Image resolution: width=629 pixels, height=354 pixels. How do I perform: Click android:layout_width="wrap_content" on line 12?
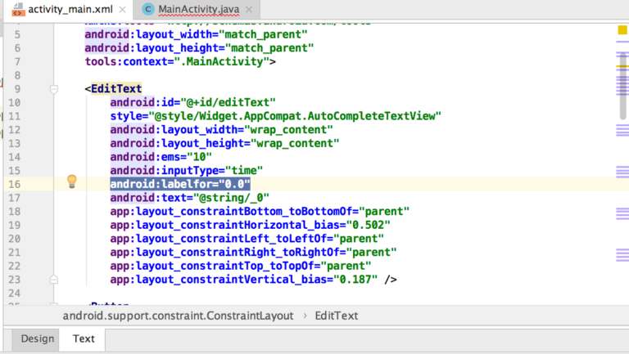pos(221,130)
